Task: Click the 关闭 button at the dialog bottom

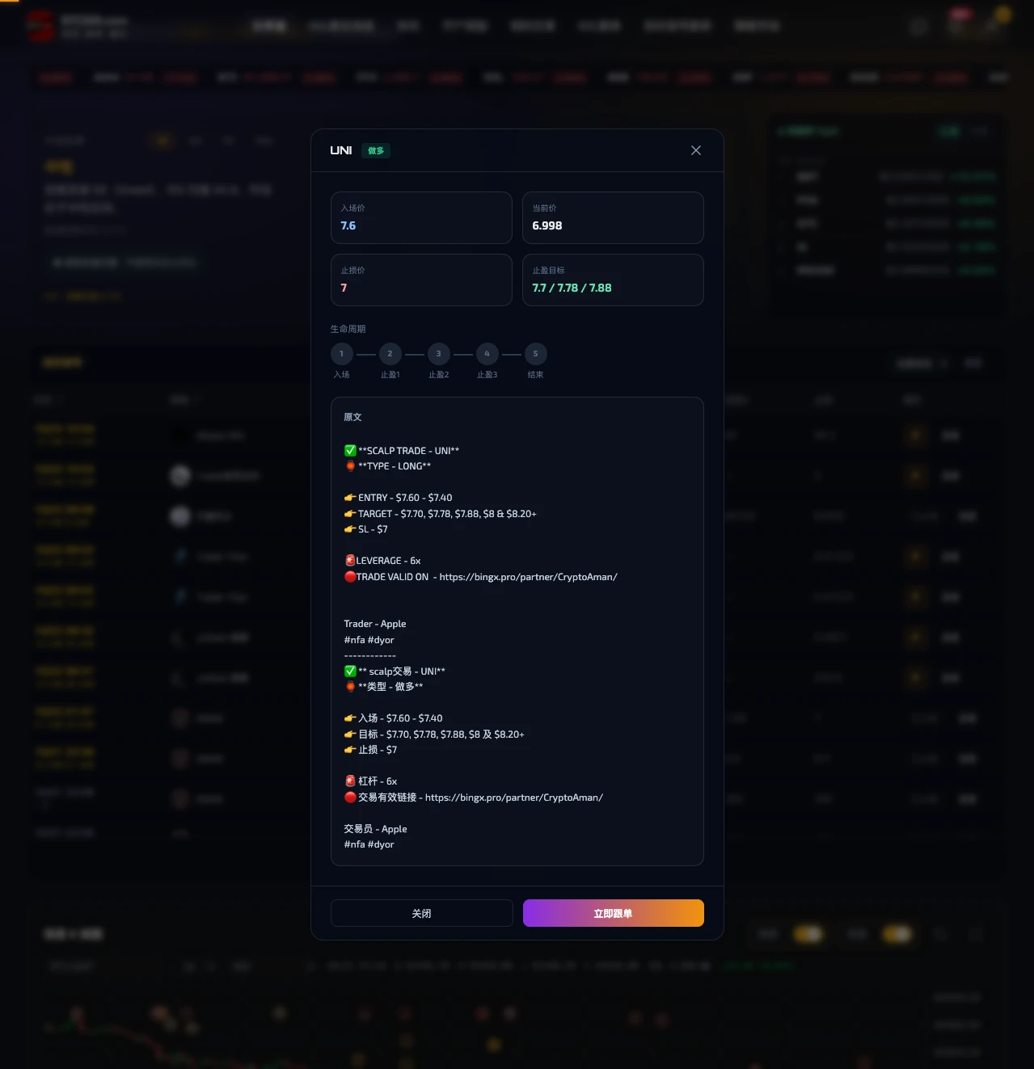Action: point(422,913)
